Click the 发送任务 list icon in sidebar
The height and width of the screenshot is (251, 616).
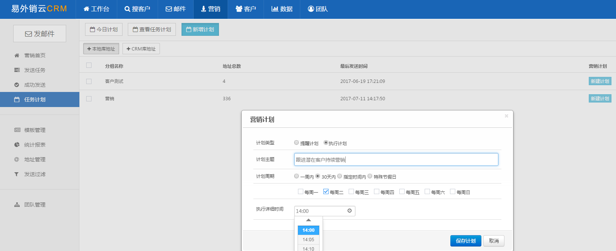17,70
